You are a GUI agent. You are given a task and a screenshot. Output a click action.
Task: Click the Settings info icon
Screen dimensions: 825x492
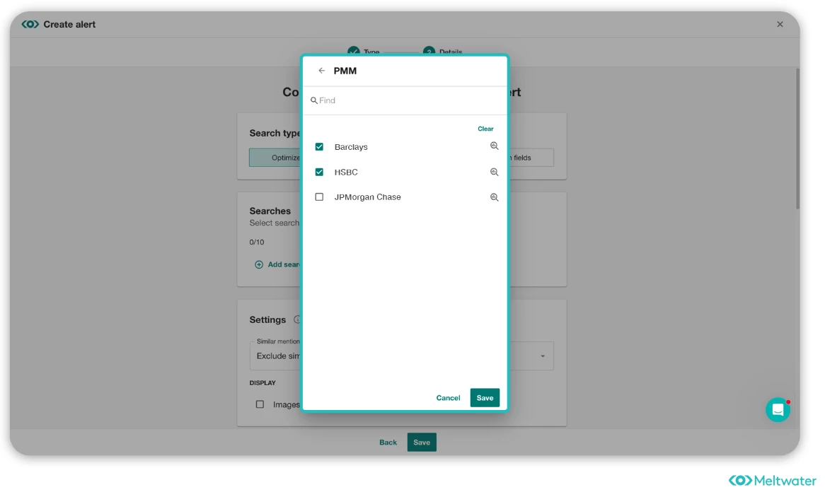point(297,320)
